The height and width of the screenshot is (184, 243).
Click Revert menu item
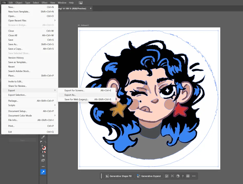click(30, 67)
